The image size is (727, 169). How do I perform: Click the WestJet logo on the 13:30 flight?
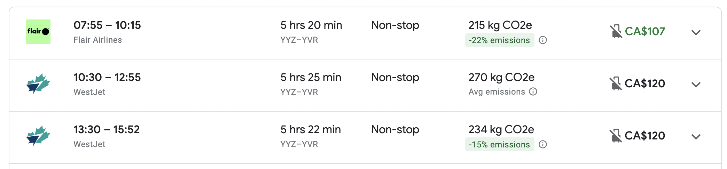38,136
